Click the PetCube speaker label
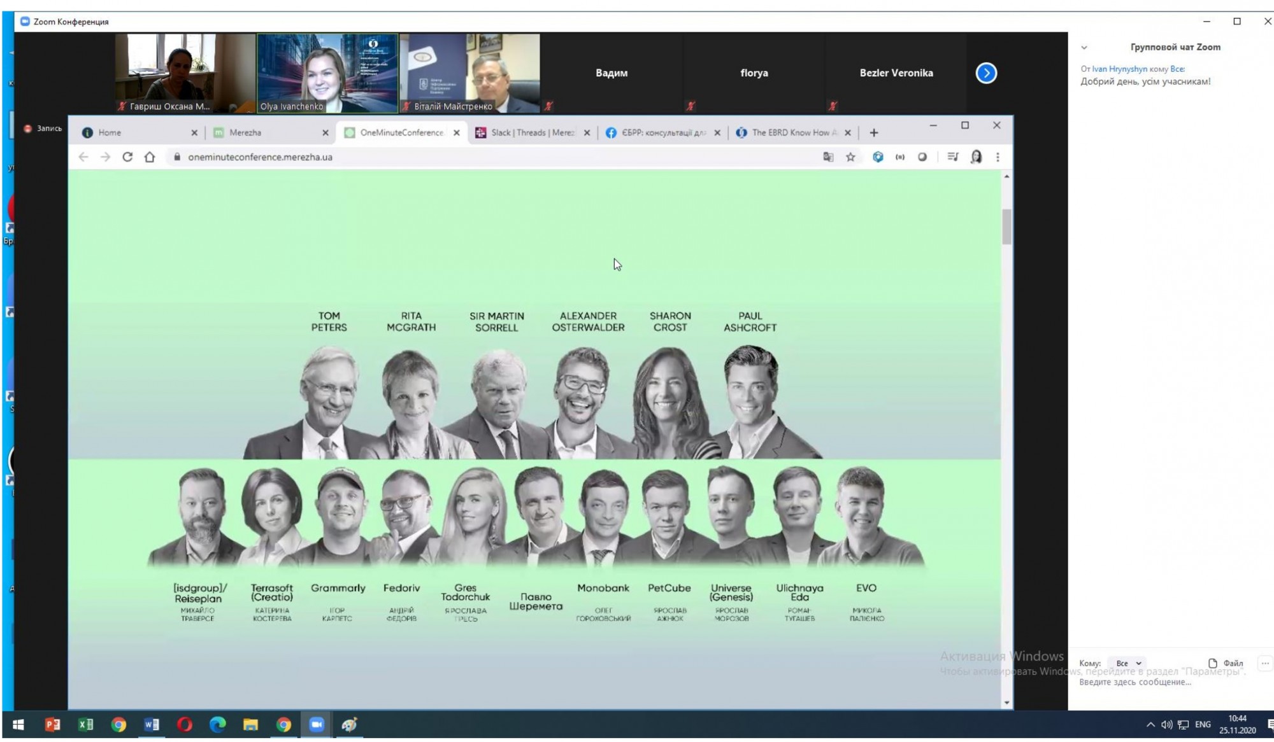This screenshot has width=1274, height=742. tap(669, 588)
